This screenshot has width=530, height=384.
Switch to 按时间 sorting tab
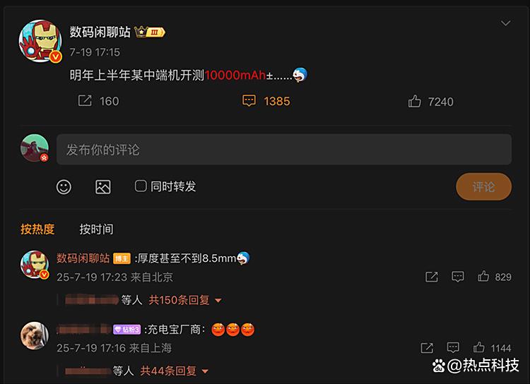[96, 229]
